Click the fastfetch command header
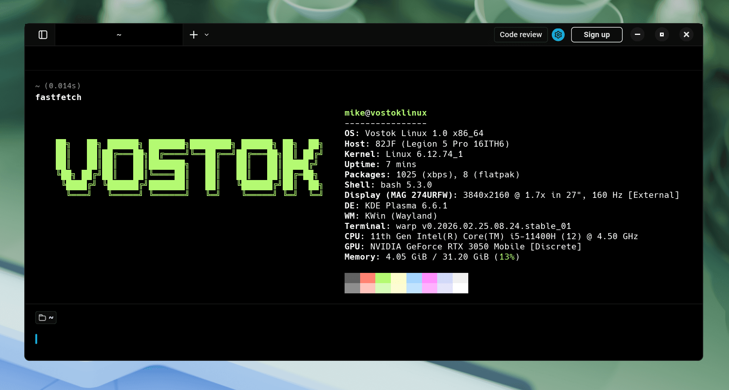The width and height of the screenshot is (729, 390). (59, 97)
